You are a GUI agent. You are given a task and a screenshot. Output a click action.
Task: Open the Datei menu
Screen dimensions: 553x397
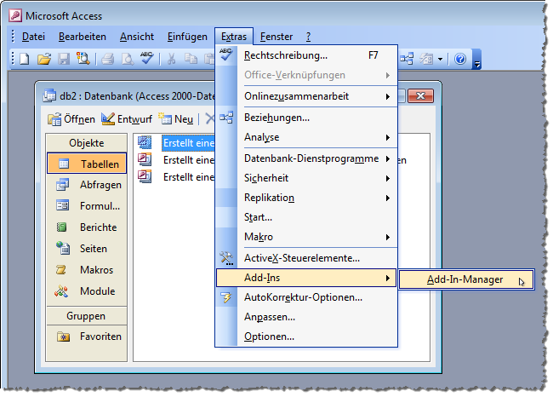click(x=33, y=37)
